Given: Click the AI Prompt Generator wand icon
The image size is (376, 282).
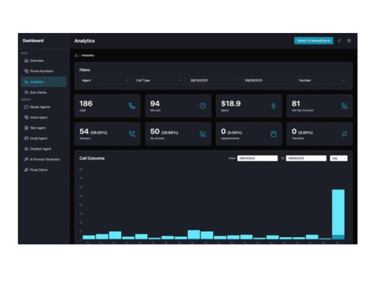Looking at the screenshot, I should tap(26, 159).
